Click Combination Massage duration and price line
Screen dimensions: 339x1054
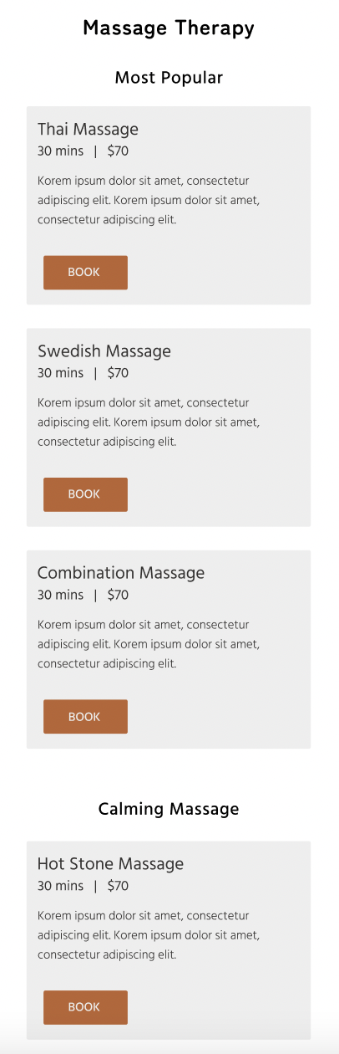pyautogui.click(x=83, y=596)
